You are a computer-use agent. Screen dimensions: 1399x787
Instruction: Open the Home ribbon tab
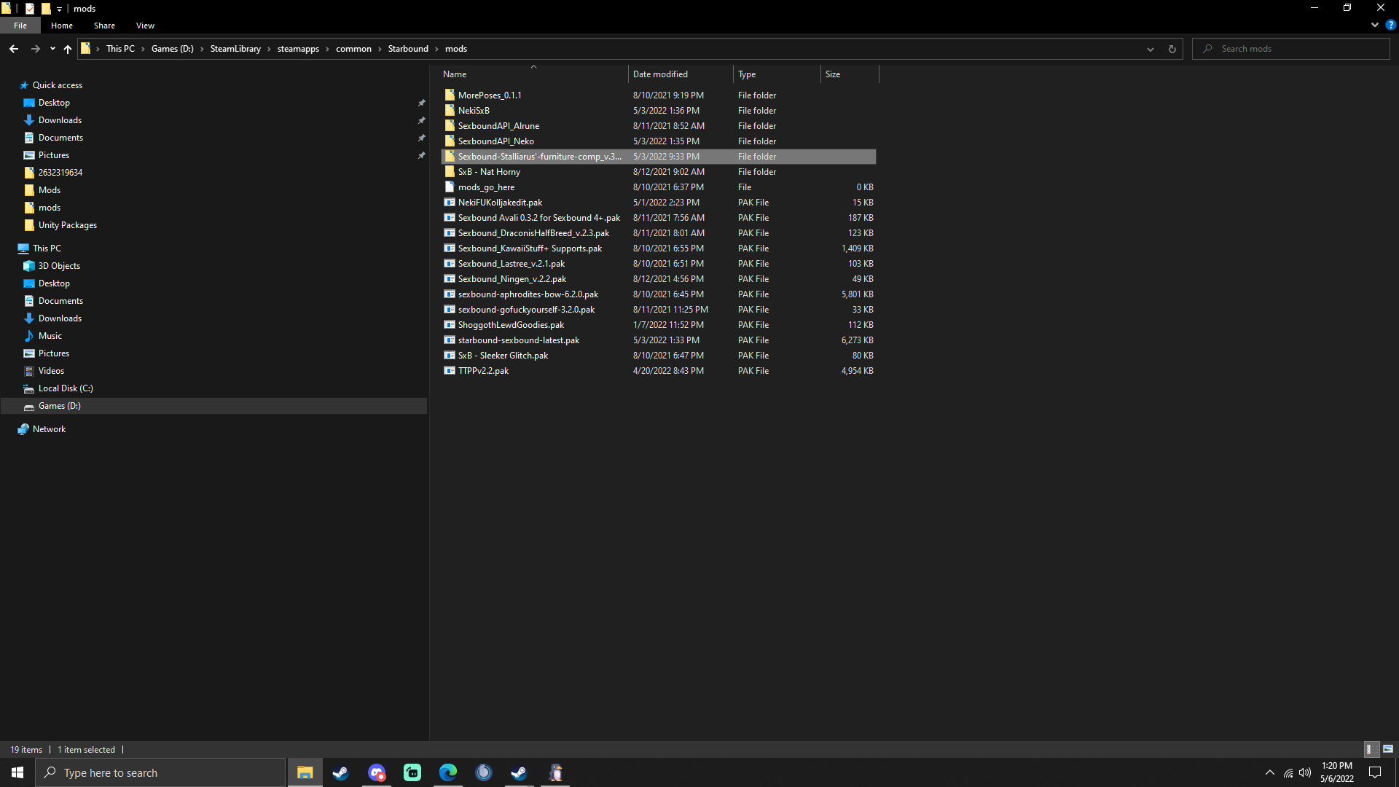(62, 26)
